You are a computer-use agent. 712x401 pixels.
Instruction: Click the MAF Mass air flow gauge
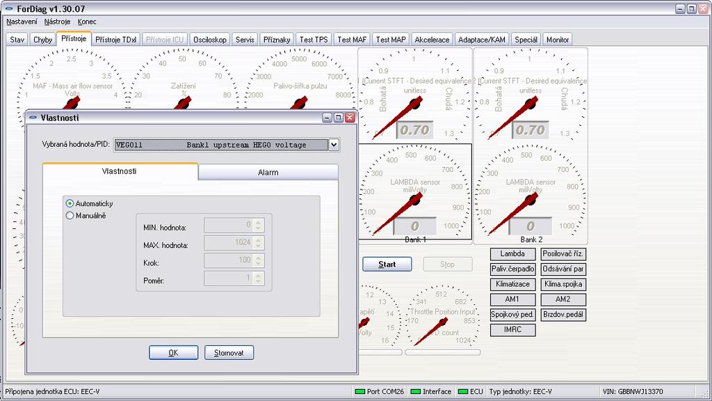point(72,79)
